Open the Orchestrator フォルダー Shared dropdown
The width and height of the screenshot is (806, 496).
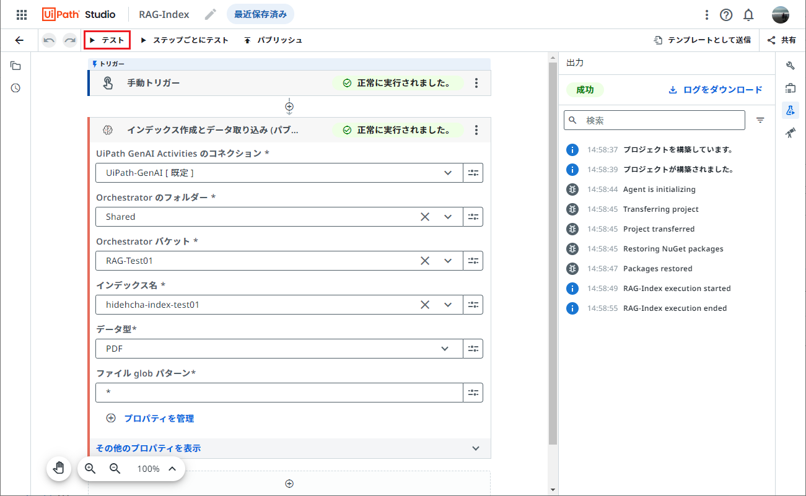[448, 217]
